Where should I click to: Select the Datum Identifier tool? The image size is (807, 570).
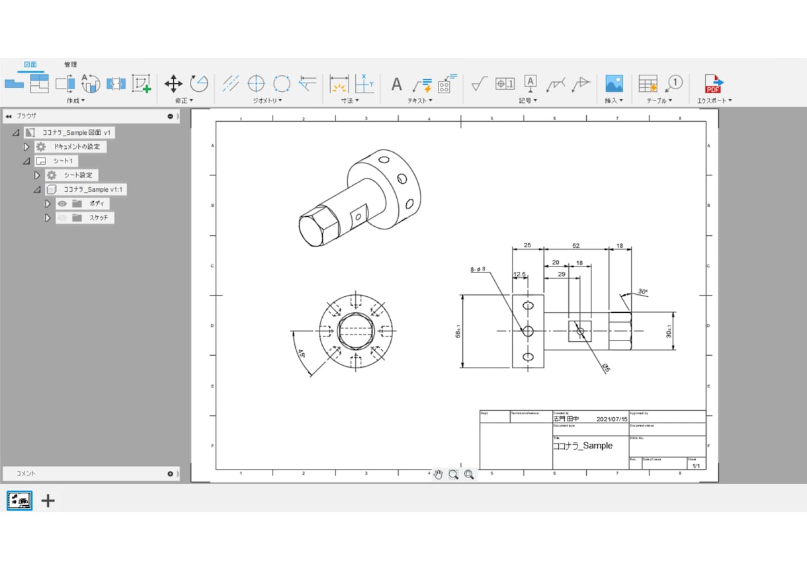[531, 83]
